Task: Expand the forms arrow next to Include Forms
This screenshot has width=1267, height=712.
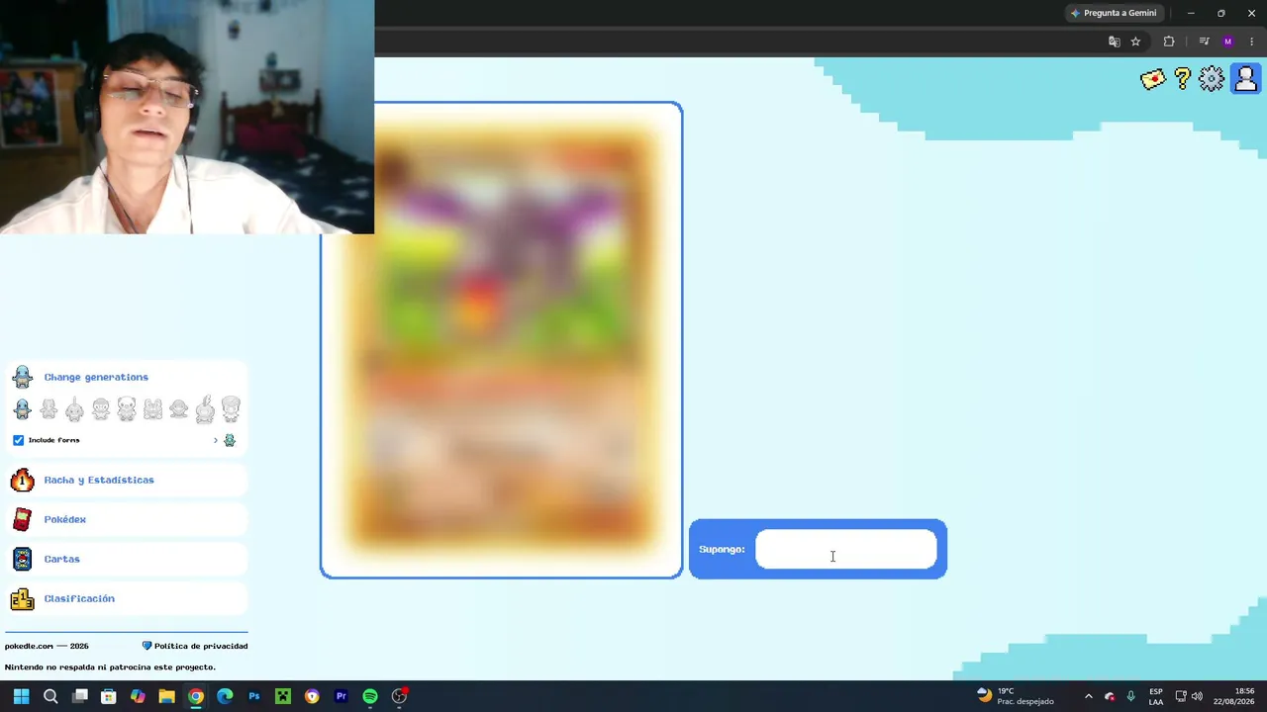Action: (216, 440)
